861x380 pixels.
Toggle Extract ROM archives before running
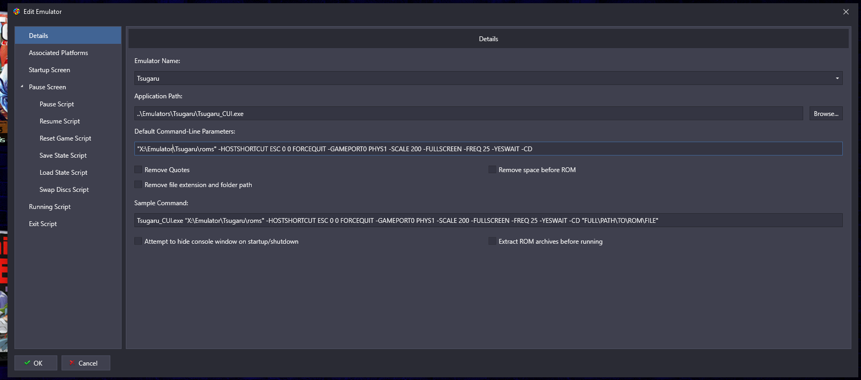[492, 241]
